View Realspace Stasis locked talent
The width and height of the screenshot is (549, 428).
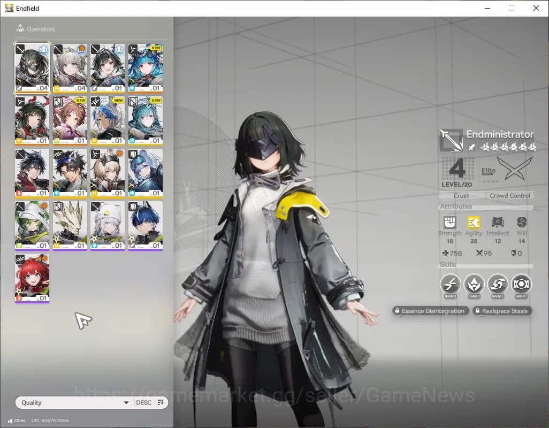[x=502, y=311]
